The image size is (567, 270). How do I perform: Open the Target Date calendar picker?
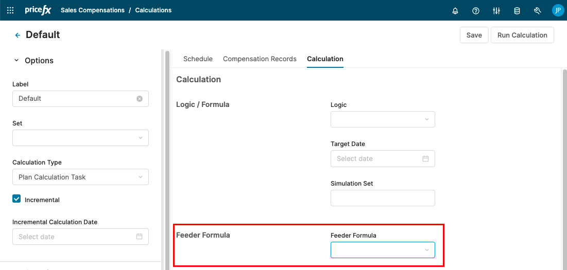[425, 159]
